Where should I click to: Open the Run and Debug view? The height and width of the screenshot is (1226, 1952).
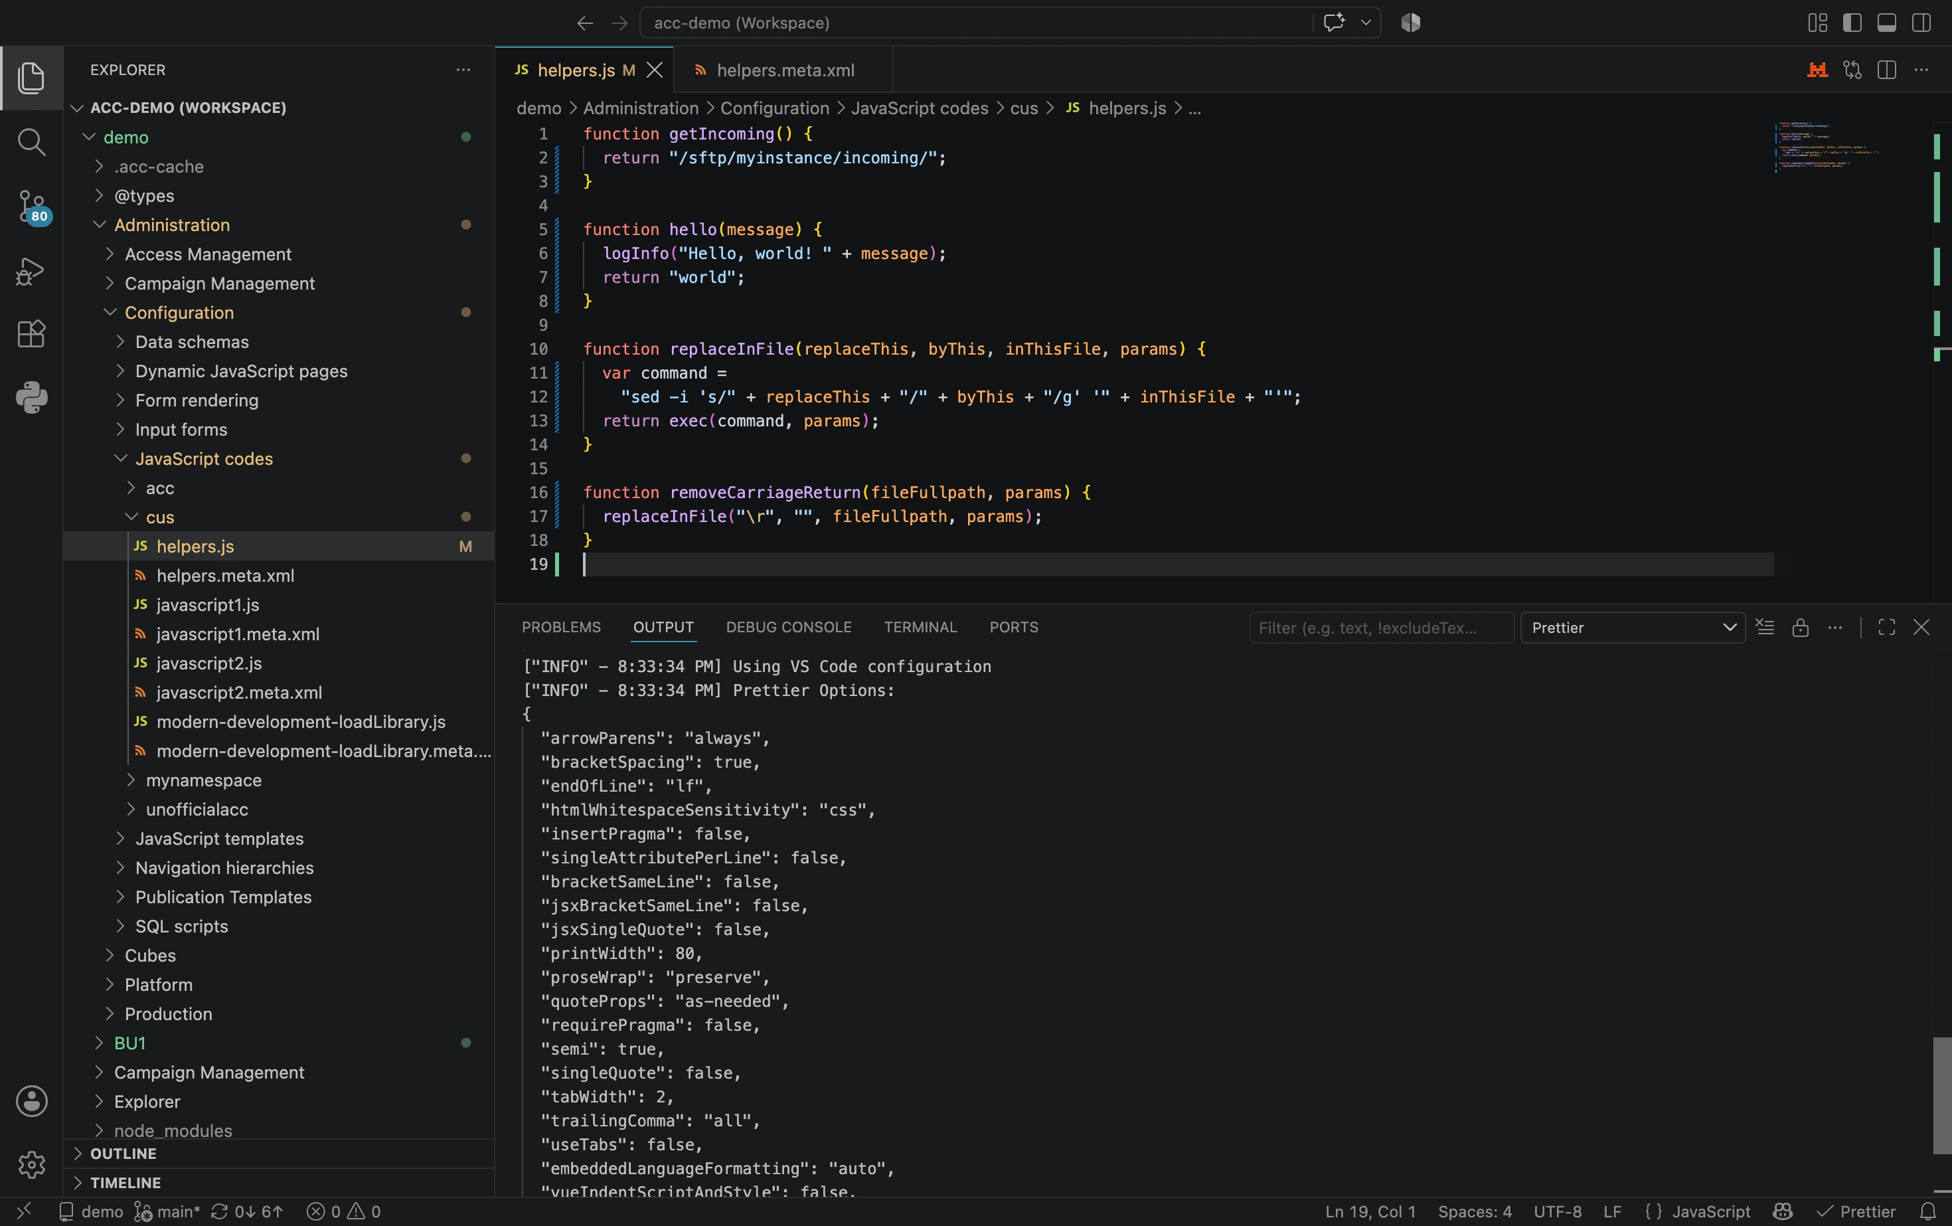(31, 271)
